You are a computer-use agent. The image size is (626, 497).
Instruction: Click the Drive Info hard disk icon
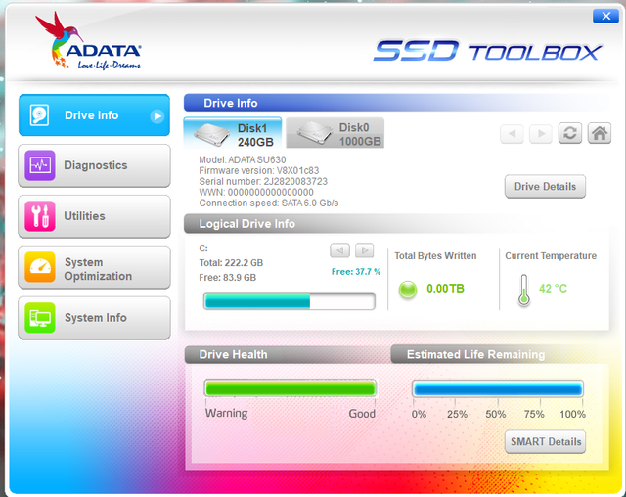39,115
